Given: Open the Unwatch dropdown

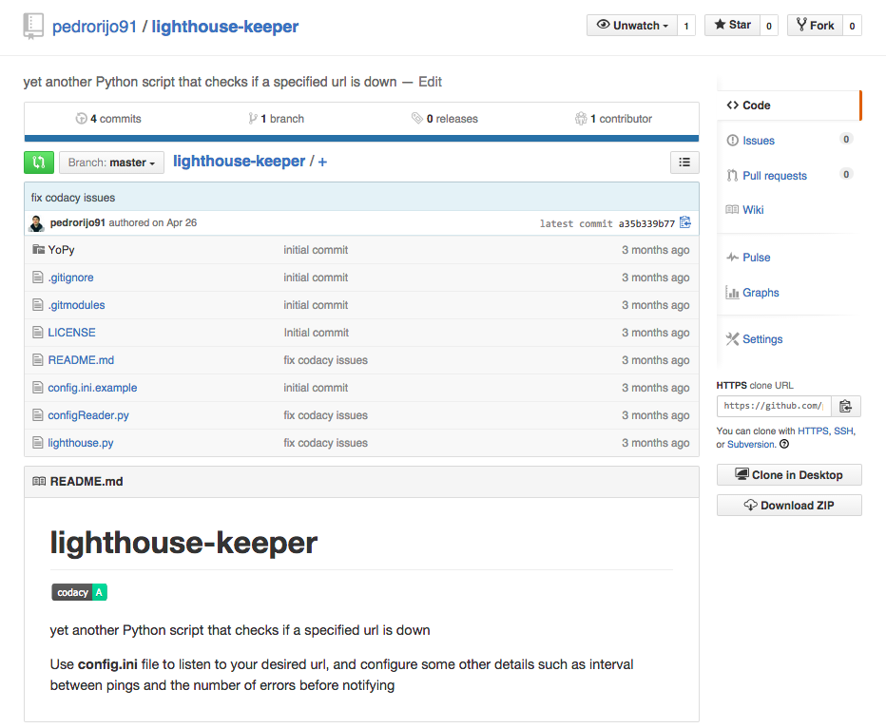Looking at the screenshot, I should [x=632, y=26].
